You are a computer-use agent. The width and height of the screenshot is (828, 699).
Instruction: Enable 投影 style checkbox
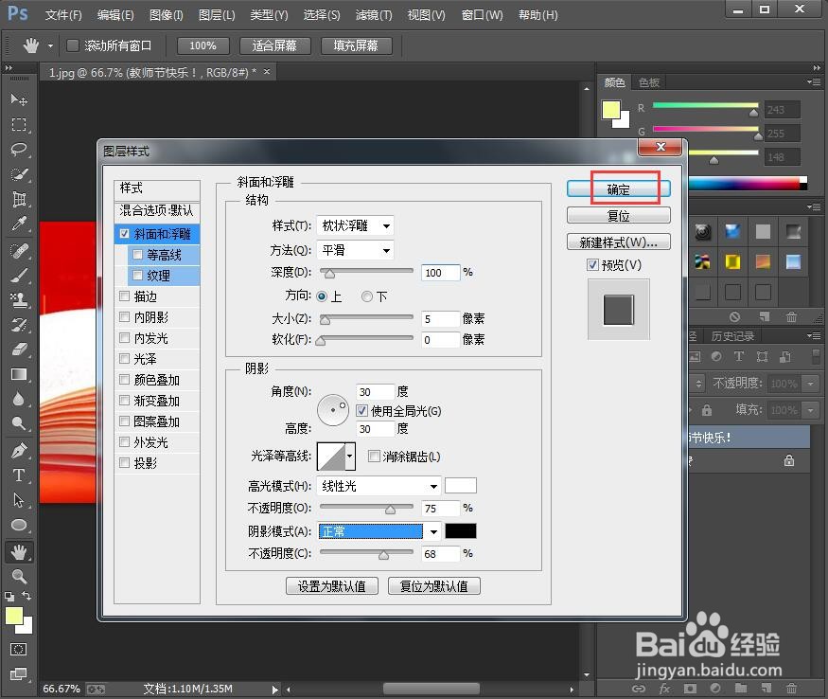click(x=125, y=463)
